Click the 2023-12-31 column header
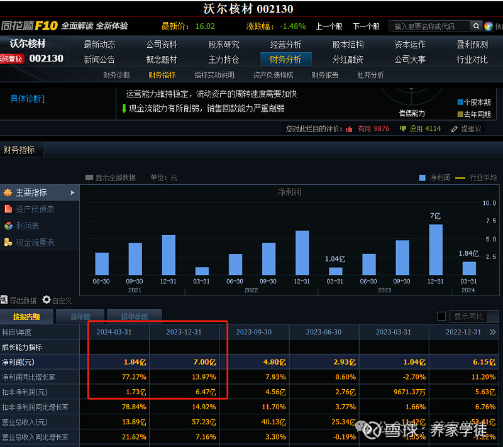The height and width of the screenshot is (447, 503). (184, 332)
